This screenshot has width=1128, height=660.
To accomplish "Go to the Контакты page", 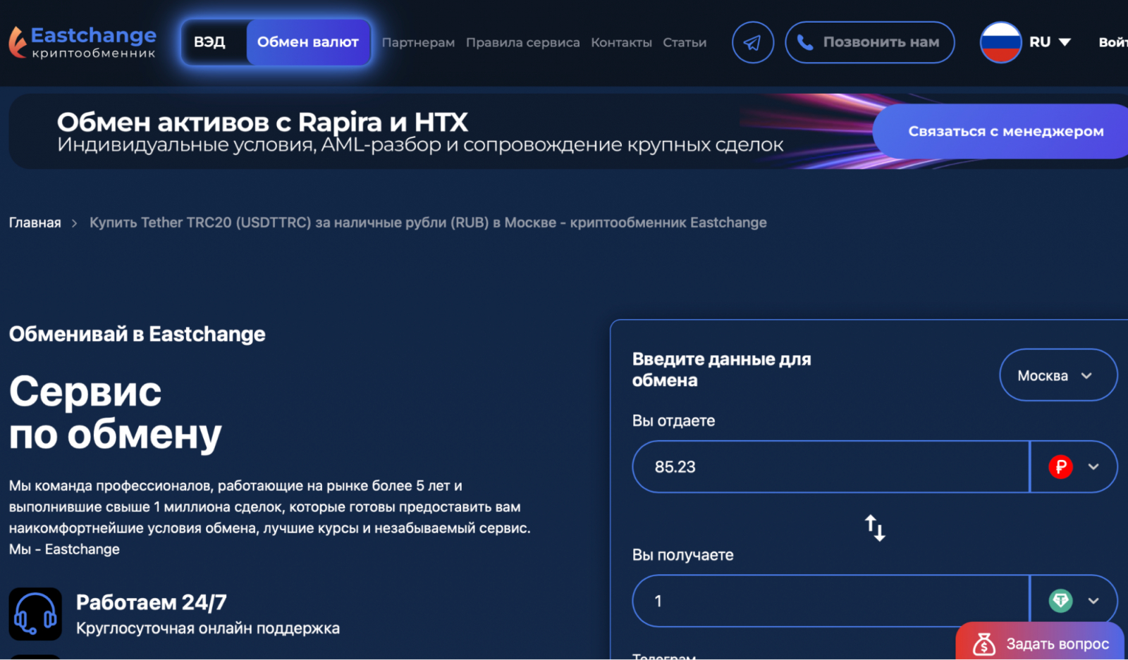I will pyautogui.click(x=621, y=42).
